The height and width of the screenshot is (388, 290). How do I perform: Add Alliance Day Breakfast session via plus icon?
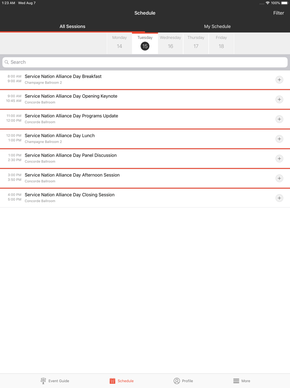pyautogui.click(x=279, y=80)
